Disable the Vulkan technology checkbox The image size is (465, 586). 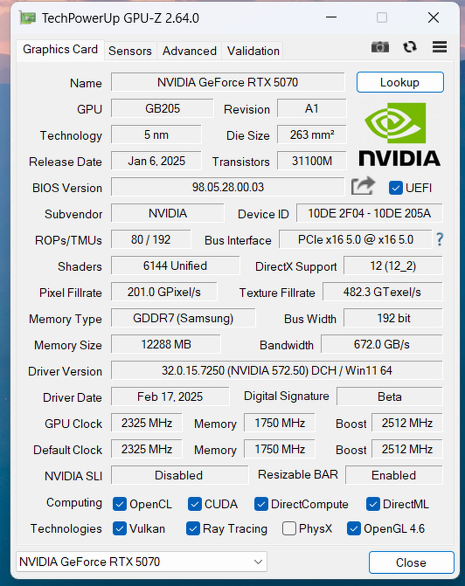click(x=120, y=529)
